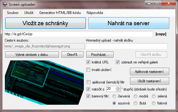
Task: Click the Procházet... button
Action: pos(100,55)
